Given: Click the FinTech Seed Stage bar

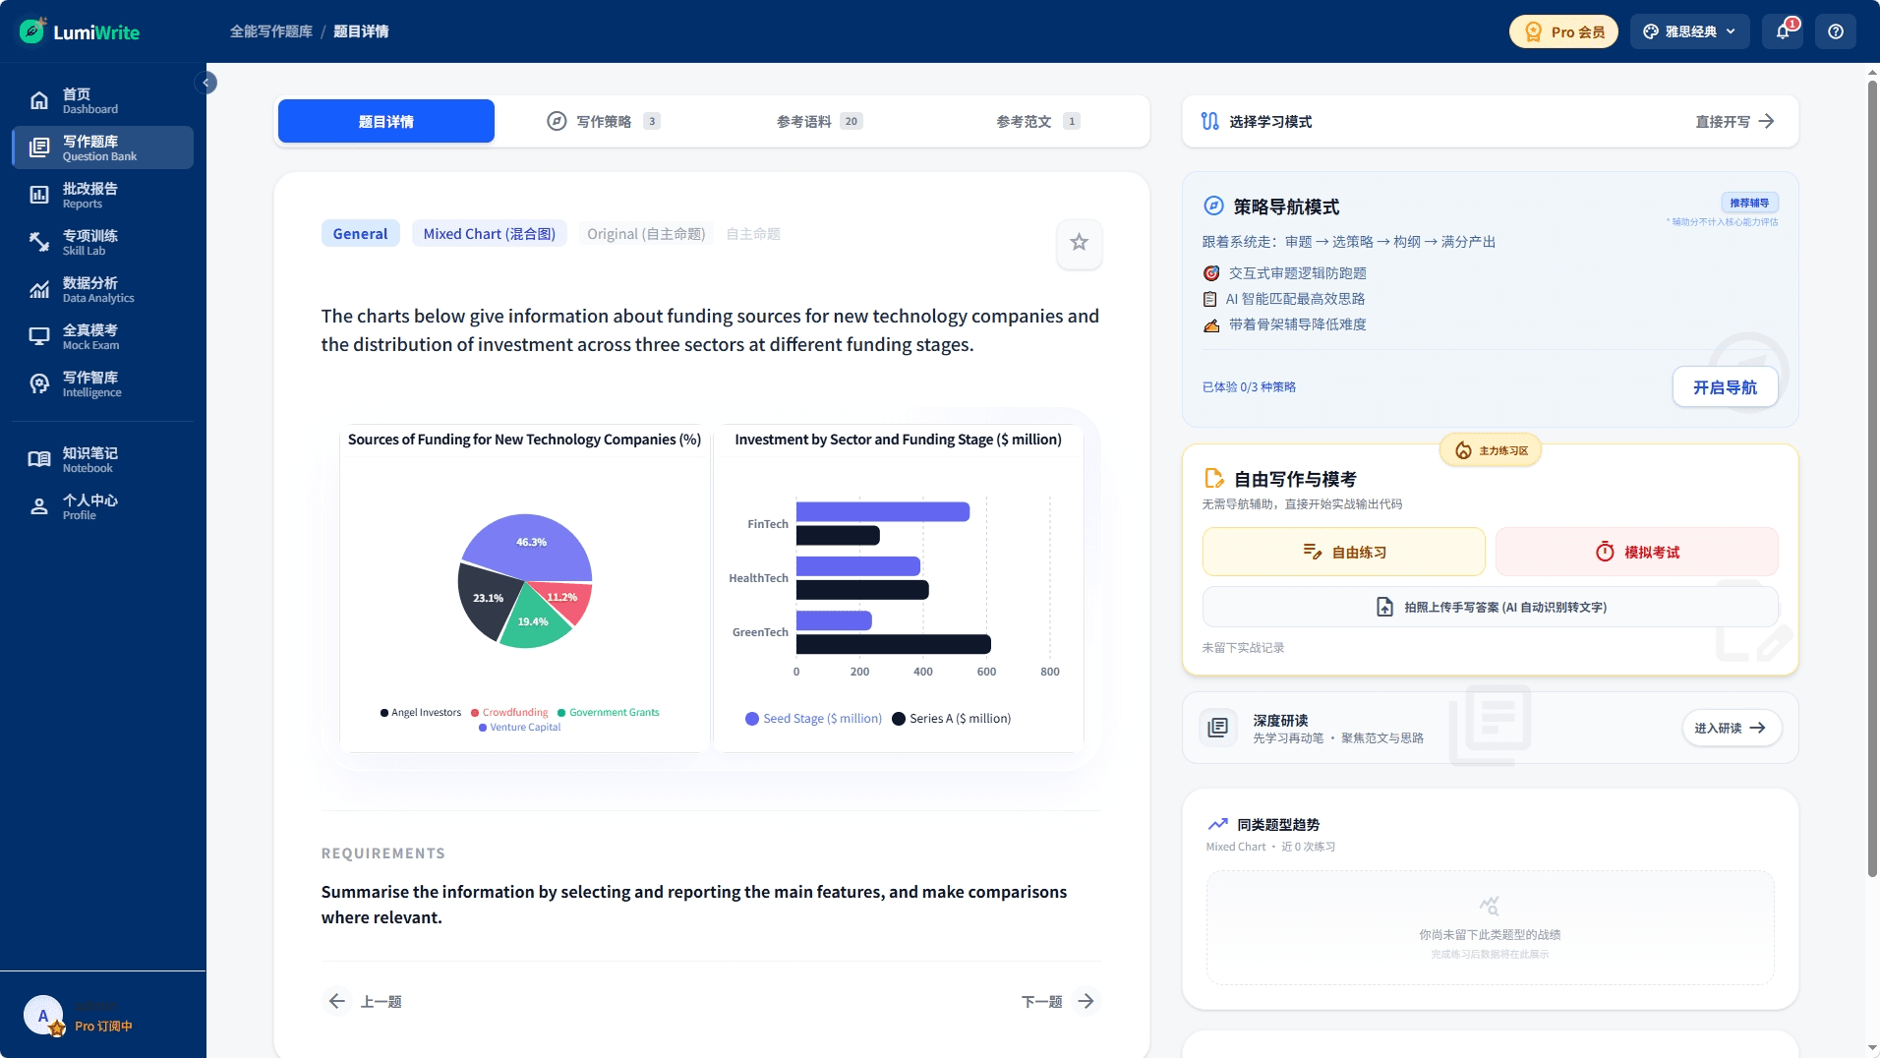Looking at the screenshot, I should [883, 511].
